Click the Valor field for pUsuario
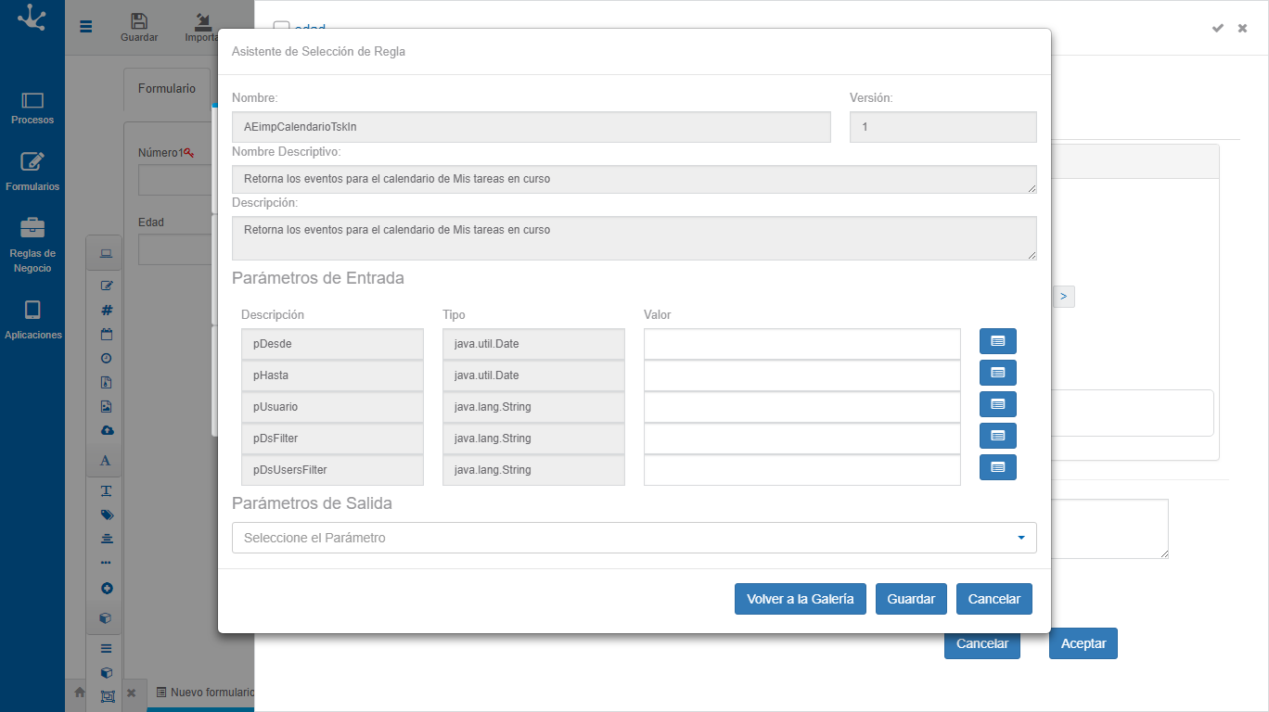 (802, 407)
